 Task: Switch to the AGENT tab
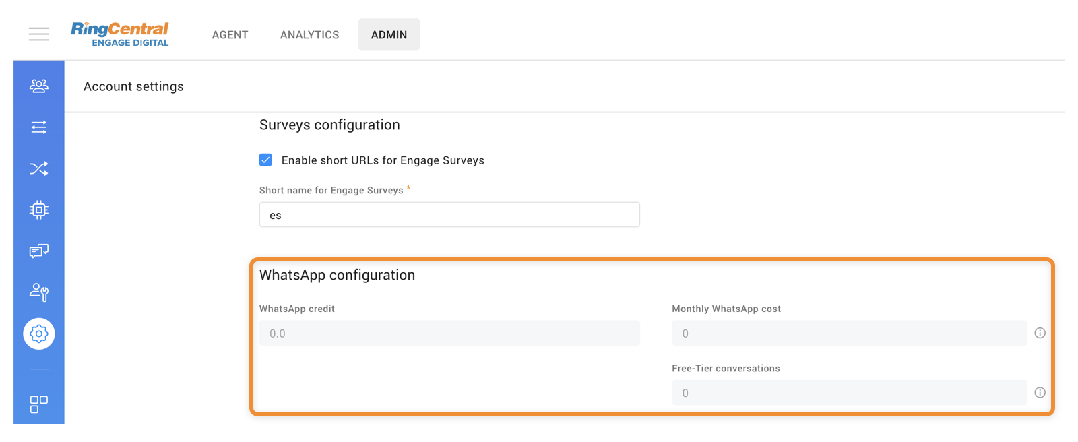pyautogui.click(x=230, y=34)
